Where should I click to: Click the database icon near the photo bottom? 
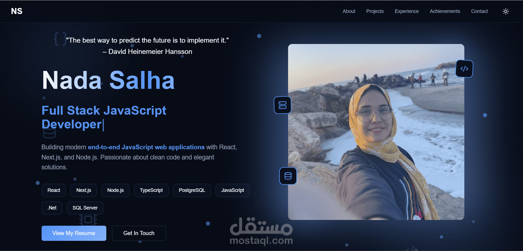(x=288, y=176)
